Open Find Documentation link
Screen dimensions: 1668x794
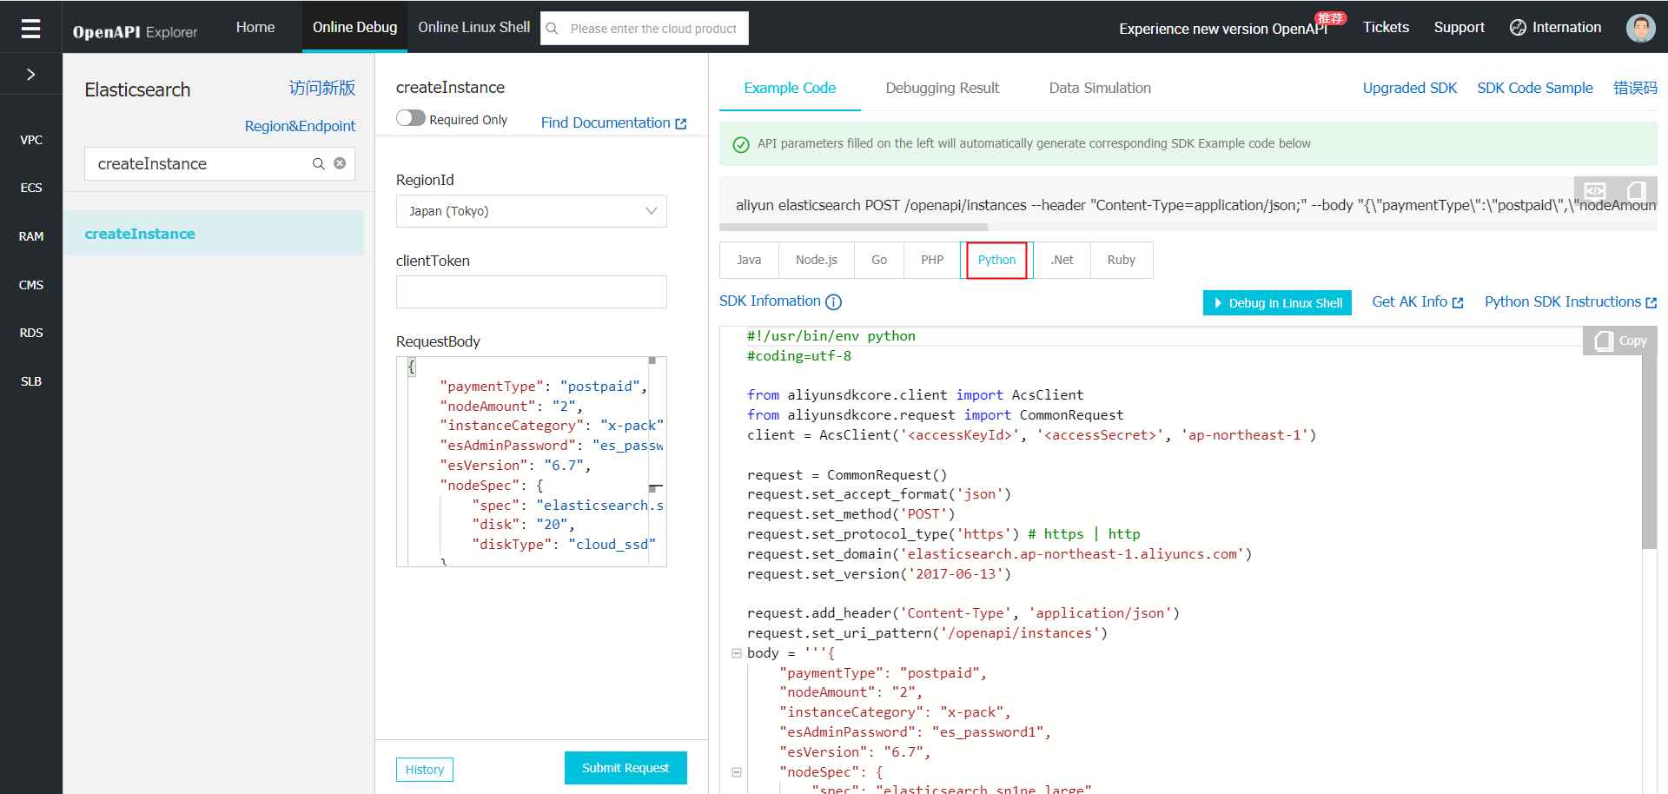[x=613, y=122]
